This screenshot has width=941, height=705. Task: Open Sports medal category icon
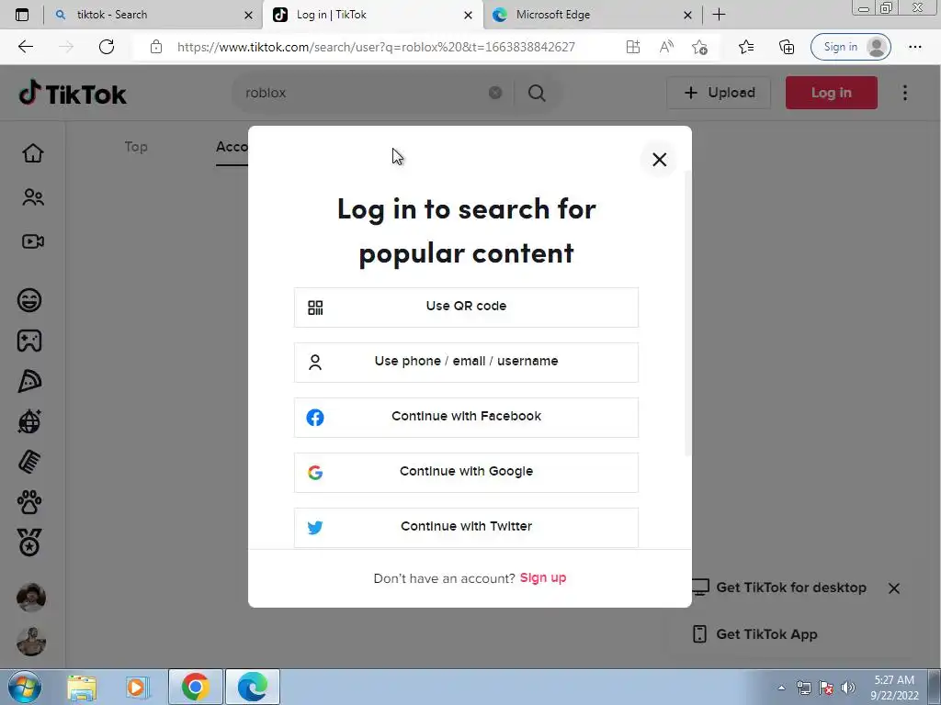pyautogui.click(x=29, y=543)
